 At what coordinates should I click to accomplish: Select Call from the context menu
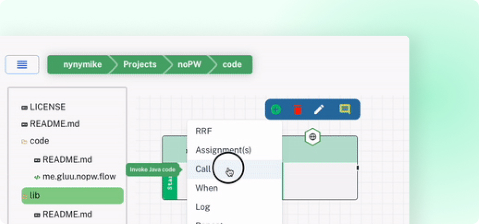pos(203,169)
